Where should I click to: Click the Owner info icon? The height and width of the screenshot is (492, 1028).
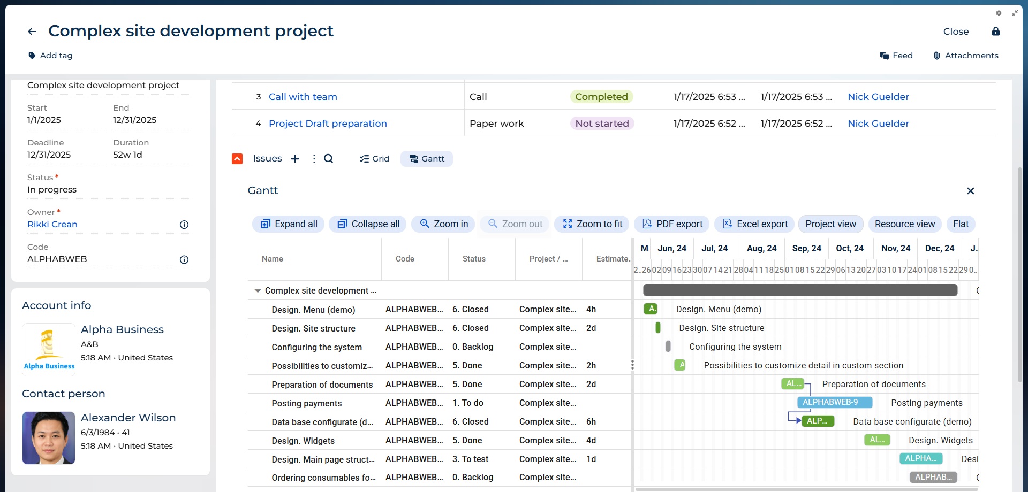(x=184, y=225)
